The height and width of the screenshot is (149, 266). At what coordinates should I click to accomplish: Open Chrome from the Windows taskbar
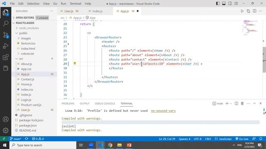click(110, 145)
